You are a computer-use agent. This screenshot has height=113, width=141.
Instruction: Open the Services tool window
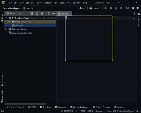(x=119, y=107)
